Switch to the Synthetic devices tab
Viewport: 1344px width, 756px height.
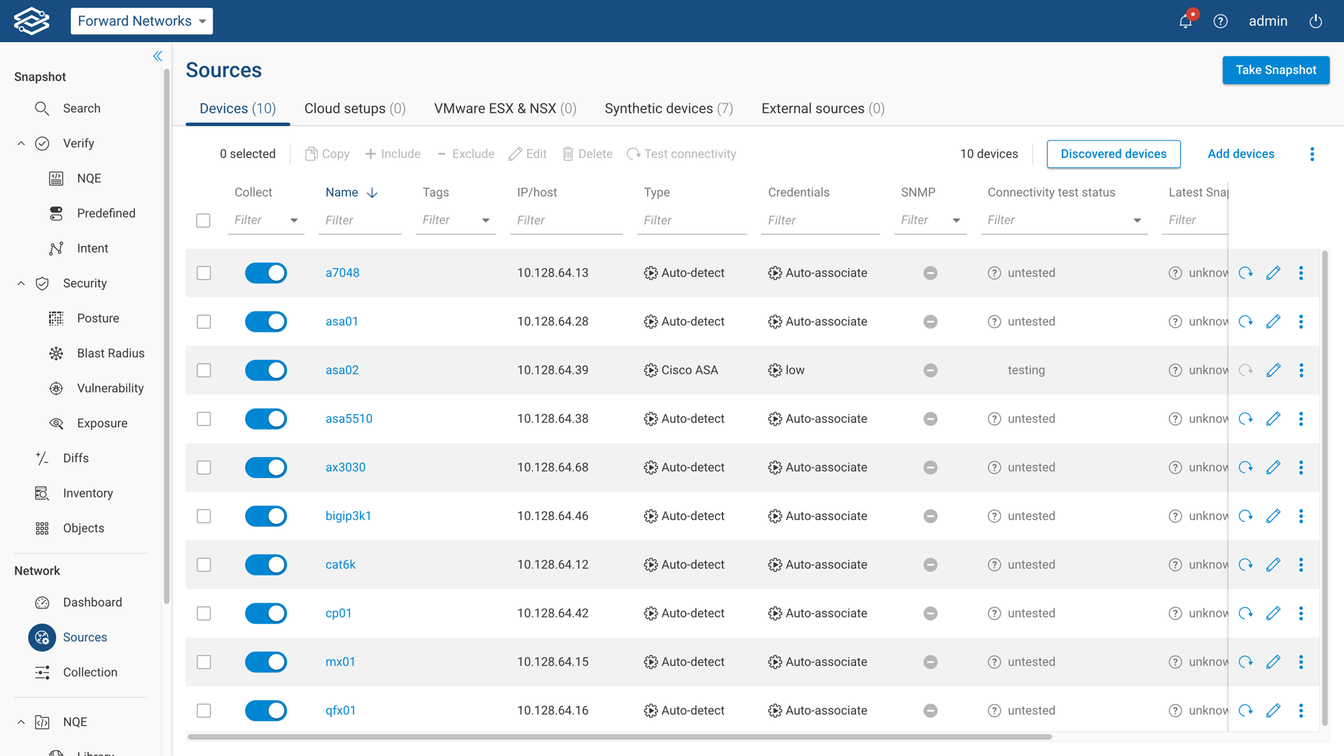click(x=668, y=108)
